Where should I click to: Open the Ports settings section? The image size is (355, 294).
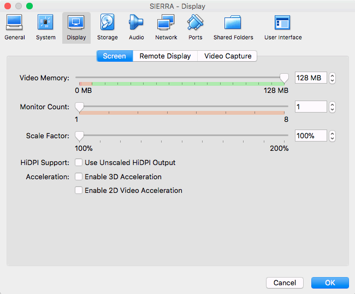pyautogui.click(x=195, y=27)
